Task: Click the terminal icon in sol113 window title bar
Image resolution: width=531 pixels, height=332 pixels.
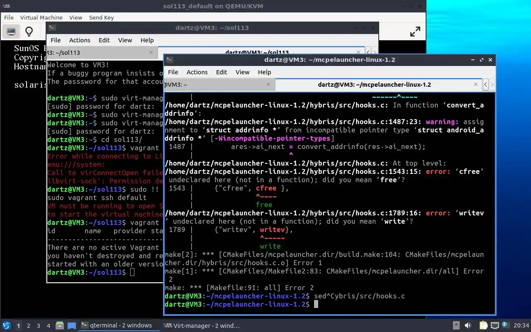Action: coord(52,28)
